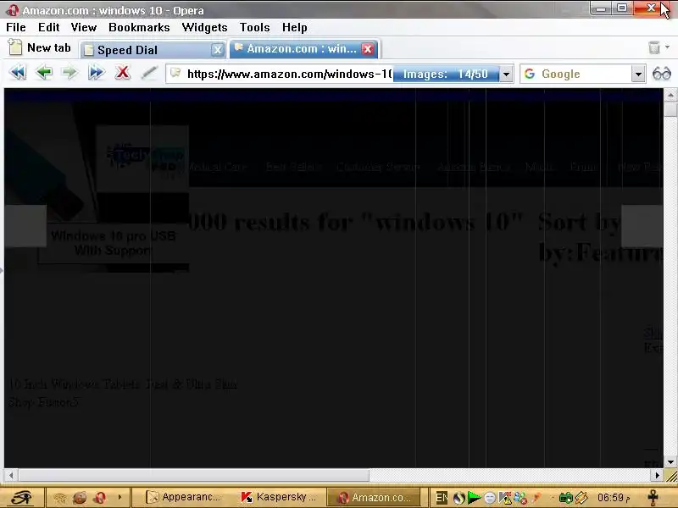Launch Opera from the quick launch
This screenshot has height=508, width=678.
point(100,498)
